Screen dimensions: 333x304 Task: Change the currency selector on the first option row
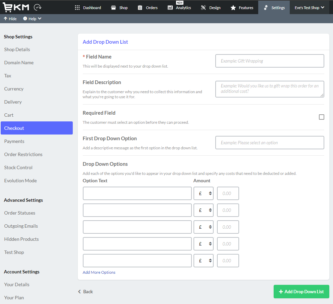click(203, 193)
